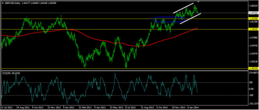Select the lower white channel trendline
Screen dimensions: 259x110
[190, 19]
